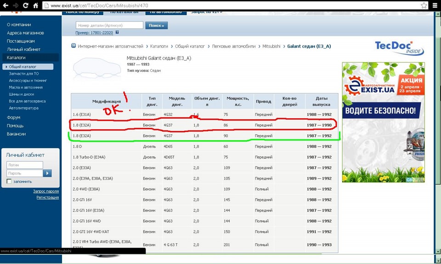Open Поставщикам in sidebar
This screenshot has height=264, width=441.
tap(21, 41)
